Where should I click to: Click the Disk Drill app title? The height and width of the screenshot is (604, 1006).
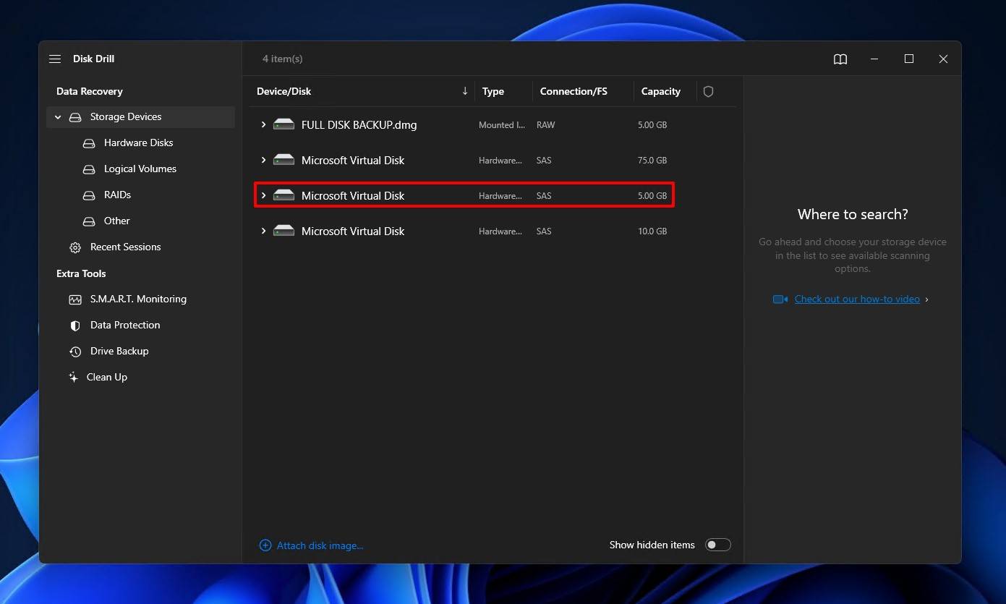94,59
